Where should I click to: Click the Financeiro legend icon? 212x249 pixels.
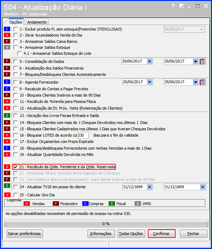[x=56, y=204]
